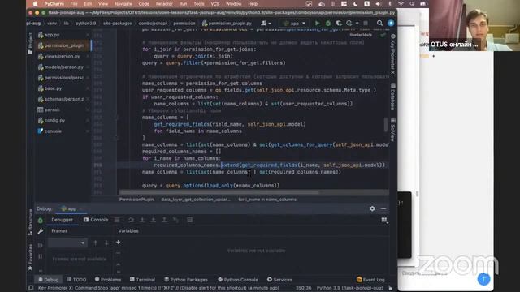The height and width of the screenshot is (292, 520).
Task: Click Restore Layout icon in Debug panel
Action: (x=384, y=220)
